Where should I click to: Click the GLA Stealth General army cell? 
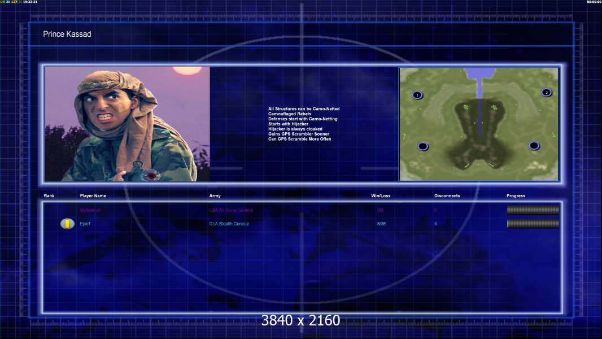coord(229,224)
